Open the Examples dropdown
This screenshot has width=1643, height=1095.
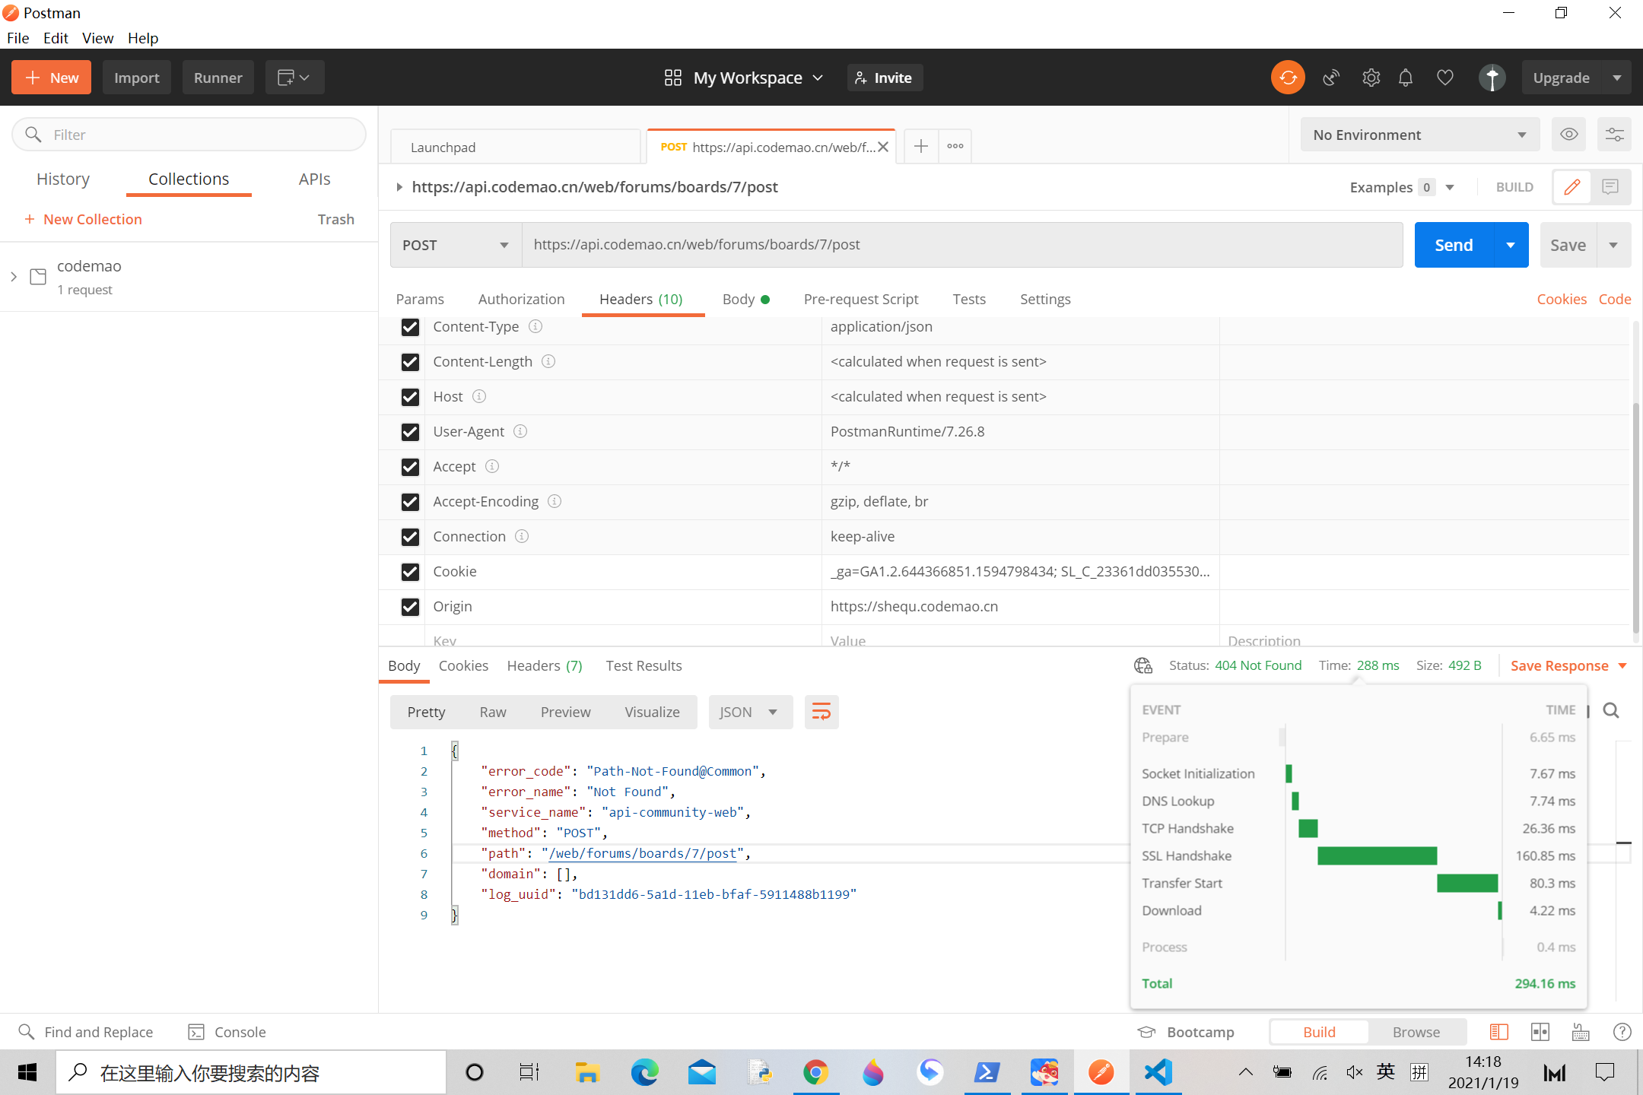pyautogui.click(x=1403, y=187)
